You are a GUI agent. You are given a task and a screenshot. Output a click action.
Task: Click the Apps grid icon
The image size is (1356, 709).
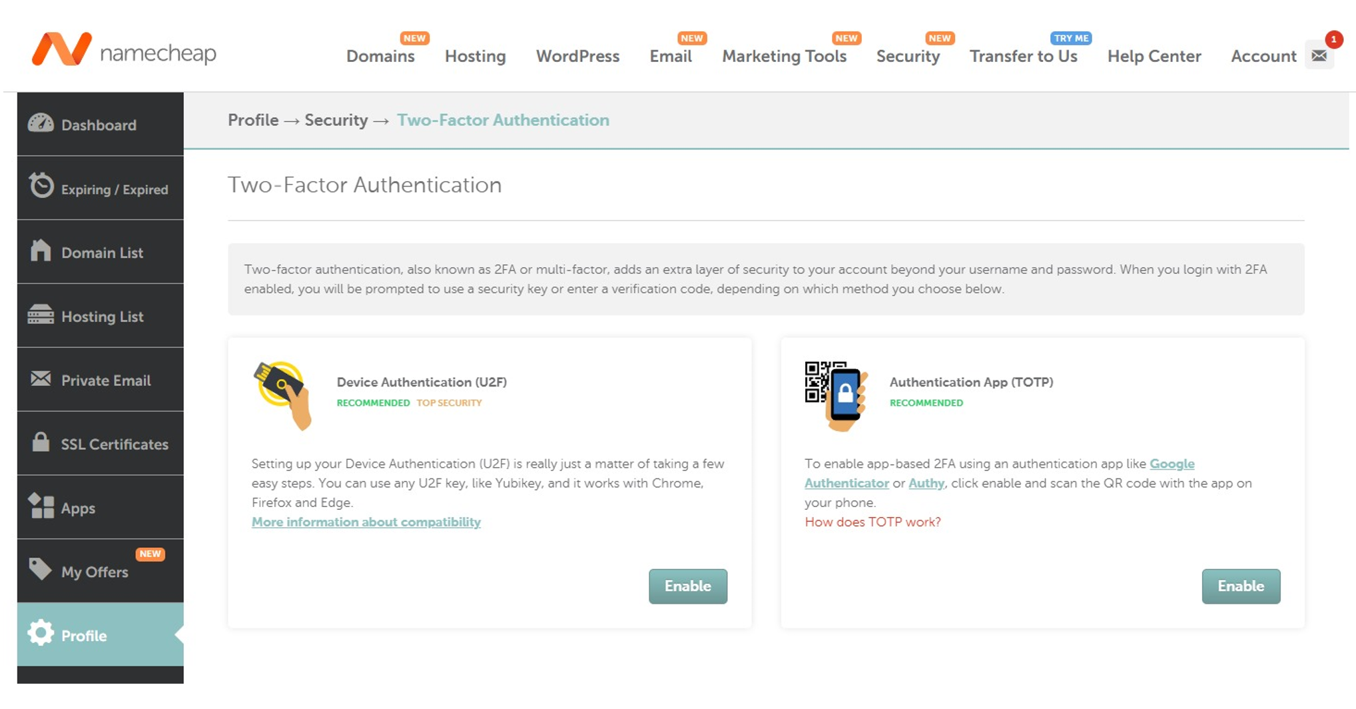point(41,506)
